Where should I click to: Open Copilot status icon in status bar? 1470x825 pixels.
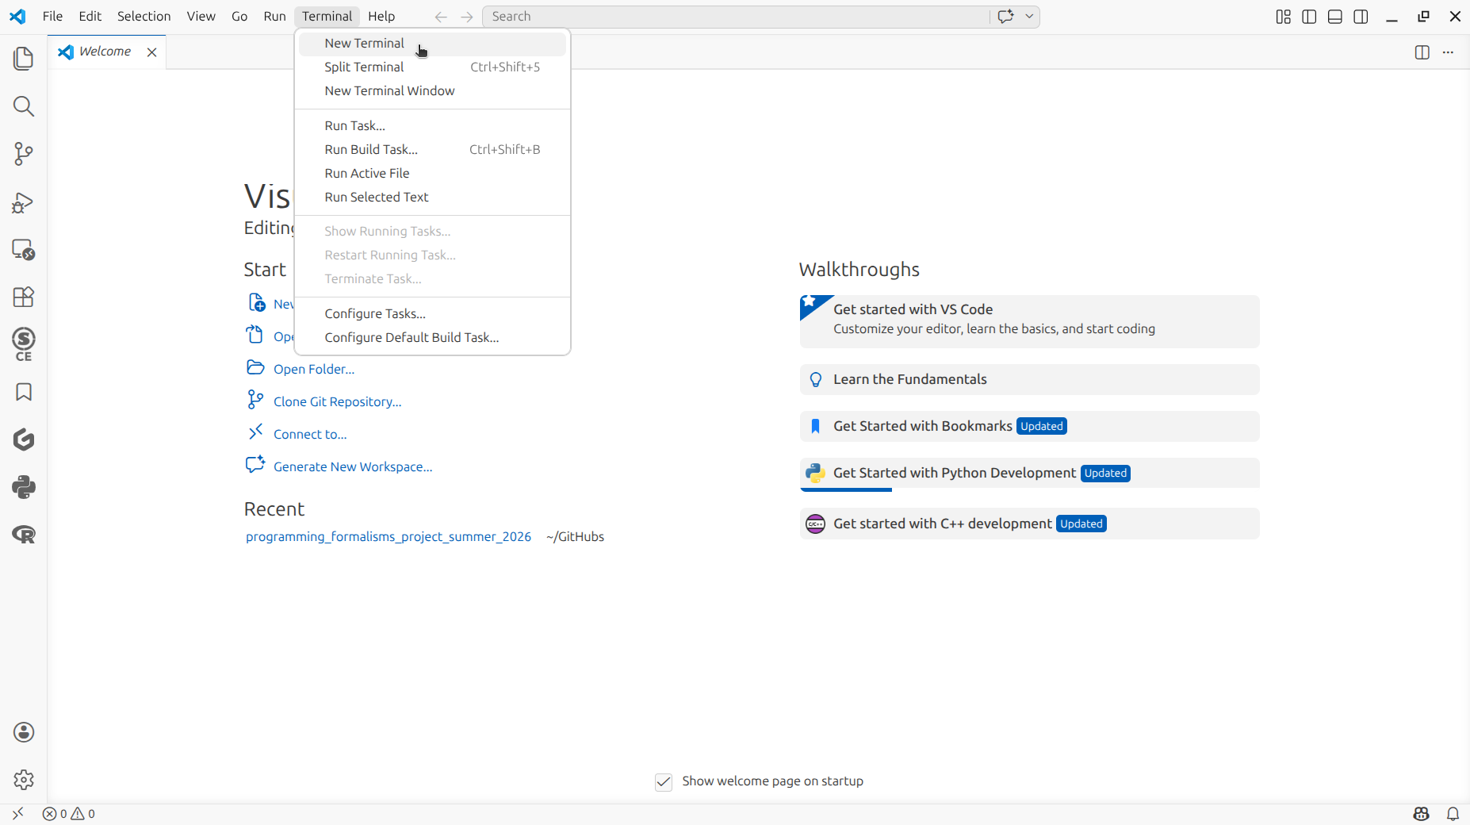tap(1421, 814)
